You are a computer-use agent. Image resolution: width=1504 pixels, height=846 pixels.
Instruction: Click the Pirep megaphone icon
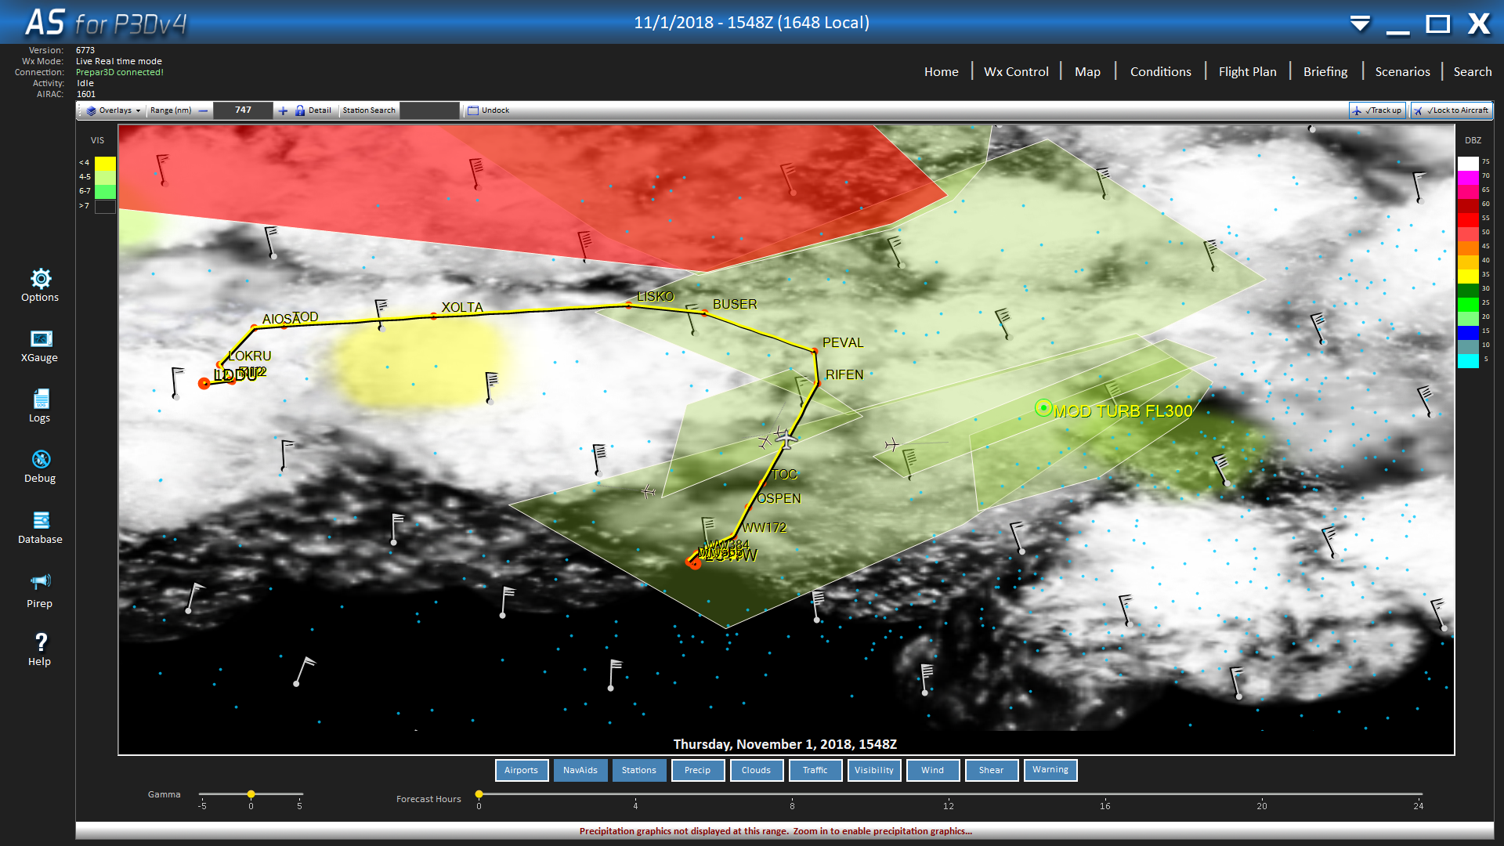[41, 581]
